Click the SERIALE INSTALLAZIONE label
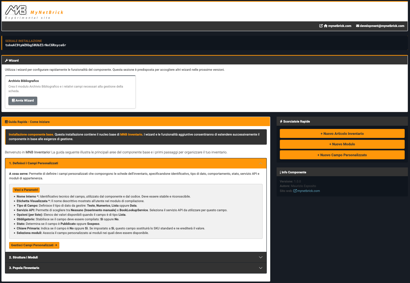The image size is (410, 283). click(x=24, y=41)
